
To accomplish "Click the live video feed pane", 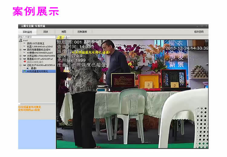I will (132, 94).
